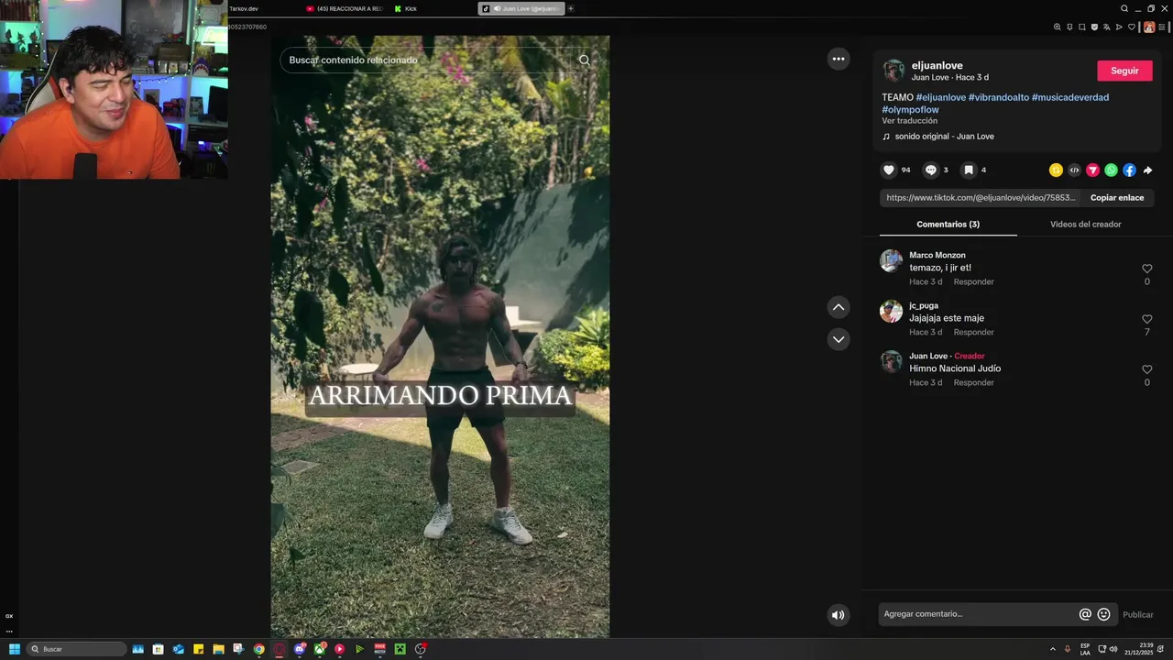Like jc_puga's comment
1173x660 pixels.
click(1146, 319)
